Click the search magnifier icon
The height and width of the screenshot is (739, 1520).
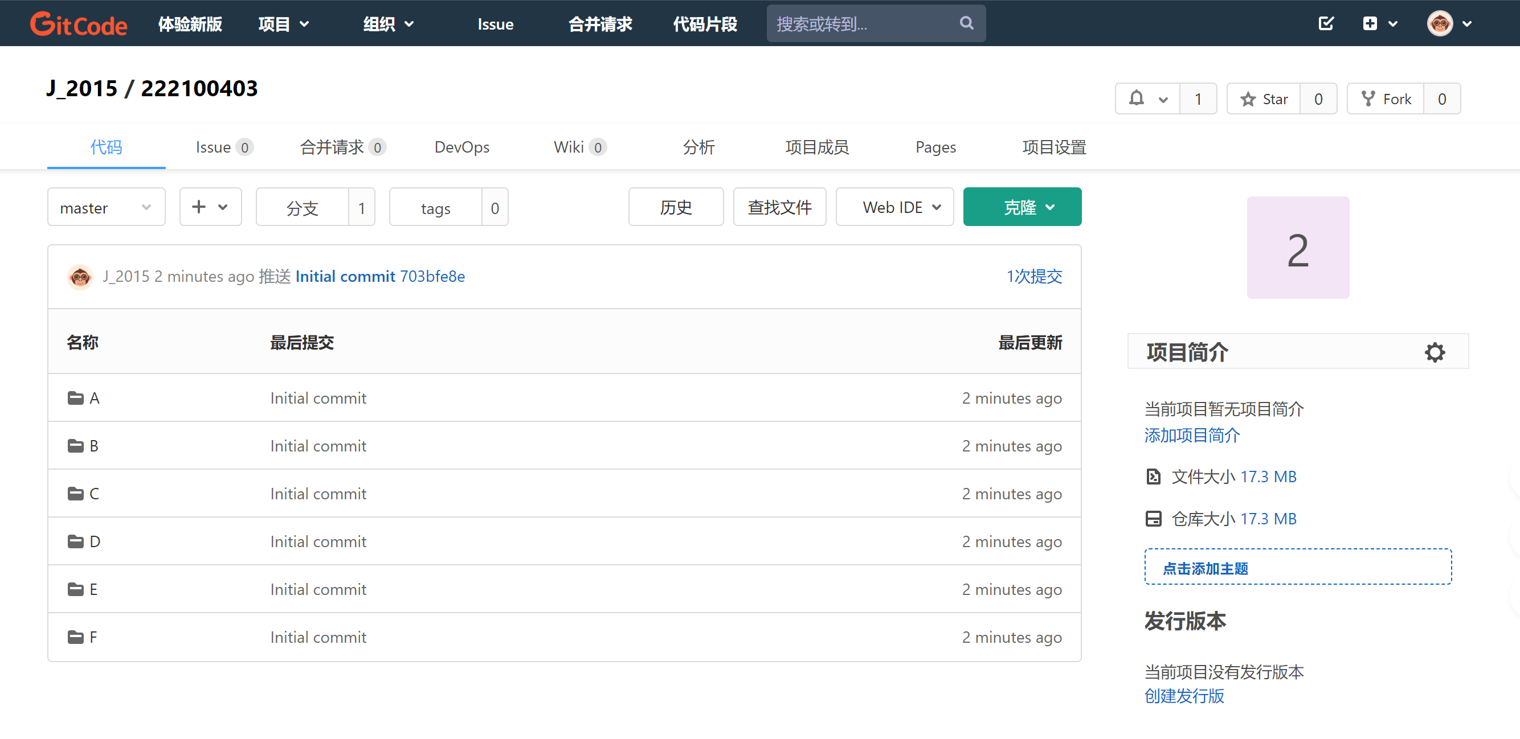pos(966,23)
